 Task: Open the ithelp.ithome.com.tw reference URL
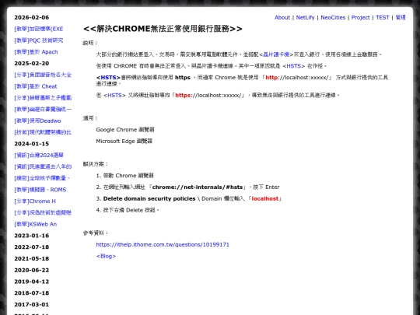(163, 244)
